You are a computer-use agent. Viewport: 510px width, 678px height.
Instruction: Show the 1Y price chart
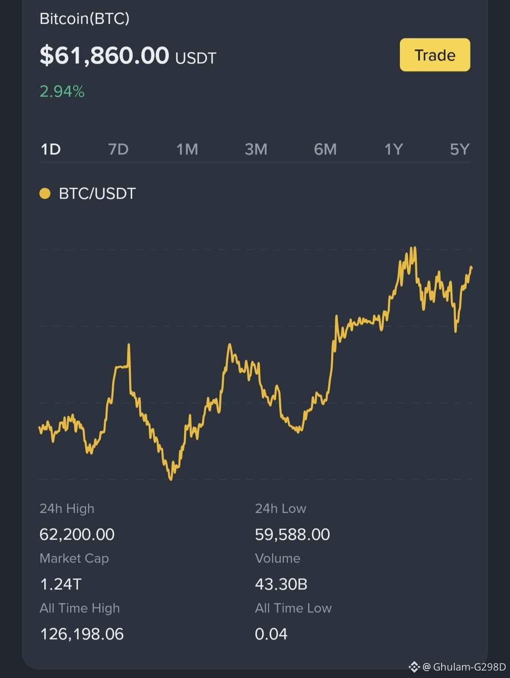click(x=394, y=149)
